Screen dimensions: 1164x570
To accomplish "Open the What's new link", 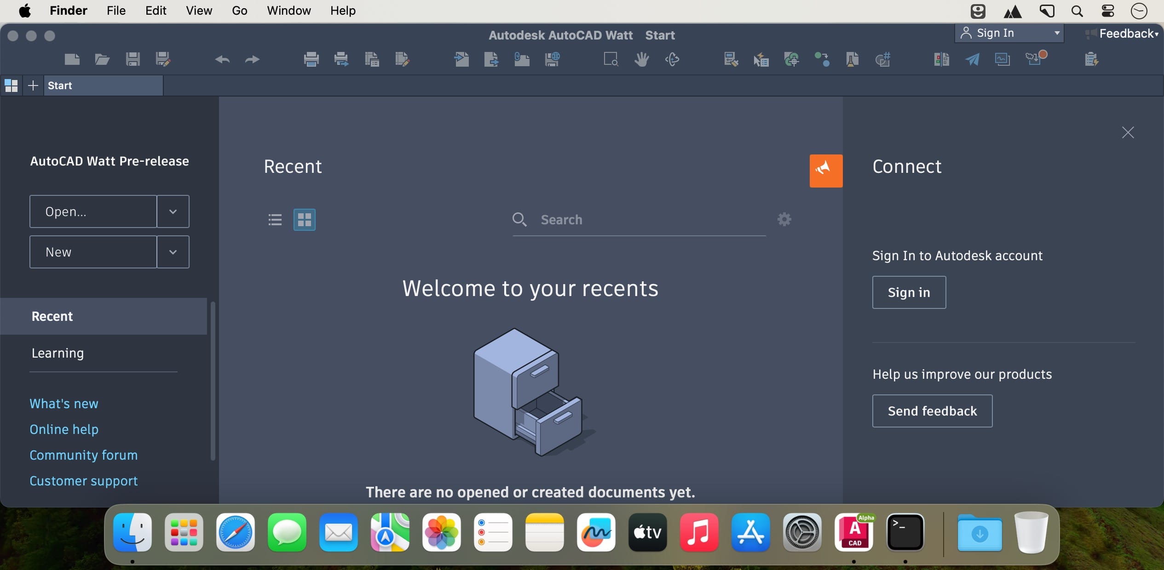I will [64, 404].
